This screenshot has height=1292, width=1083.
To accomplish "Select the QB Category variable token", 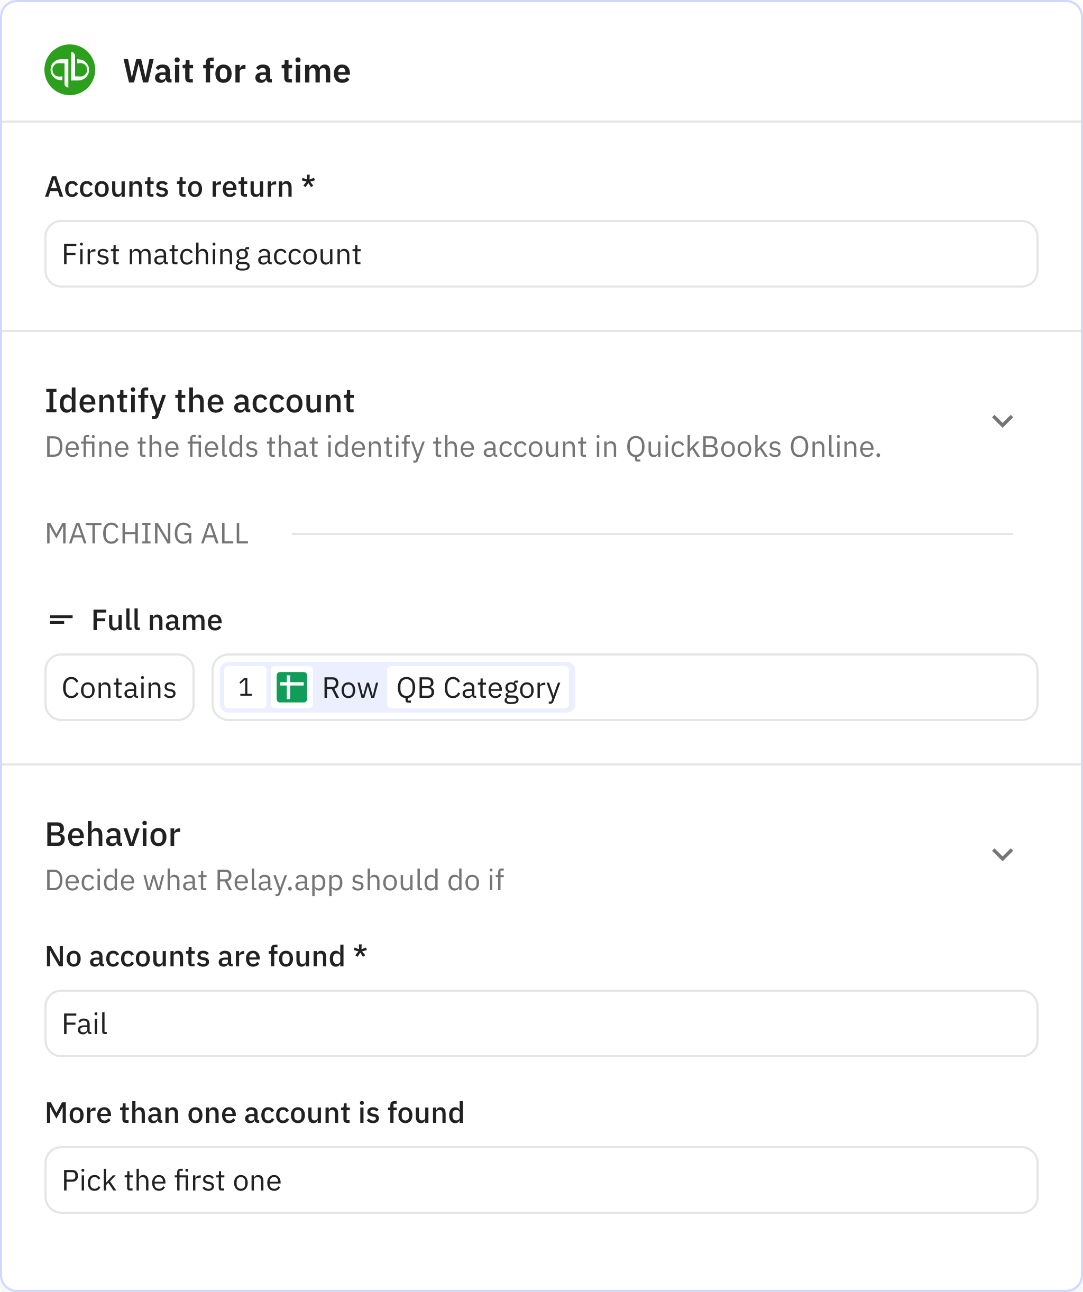I will (x=478, y=687).
